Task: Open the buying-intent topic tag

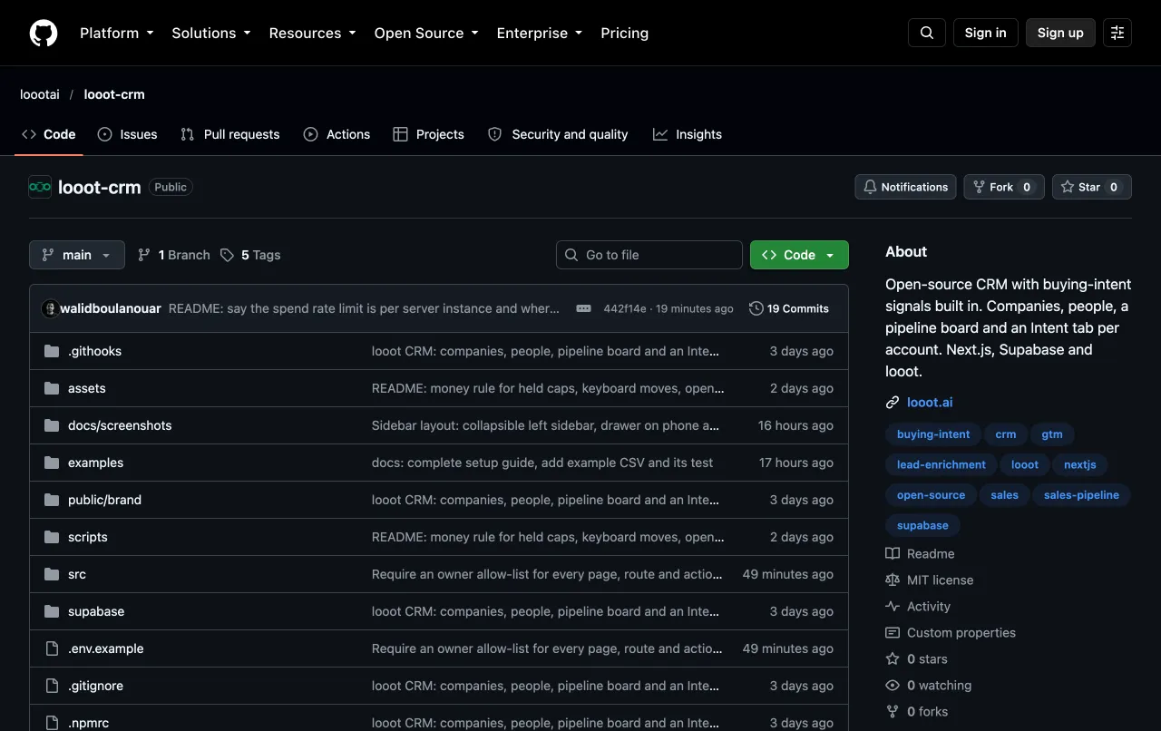Action: (933, 434)
